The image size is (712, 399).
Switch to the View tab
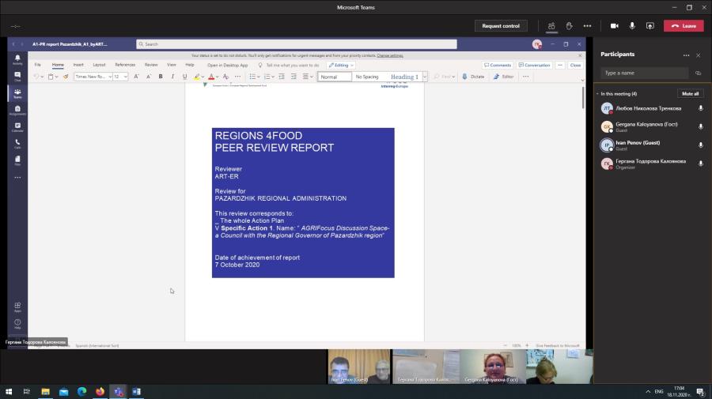pyautogui.click(x=171, y=65)
